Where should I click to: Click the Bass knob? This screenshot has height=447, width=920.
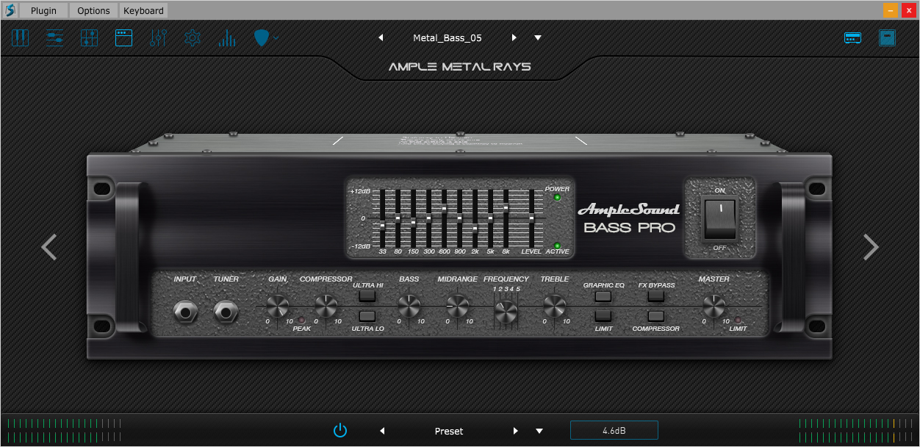pyautogui.click(x=409, y=305)
